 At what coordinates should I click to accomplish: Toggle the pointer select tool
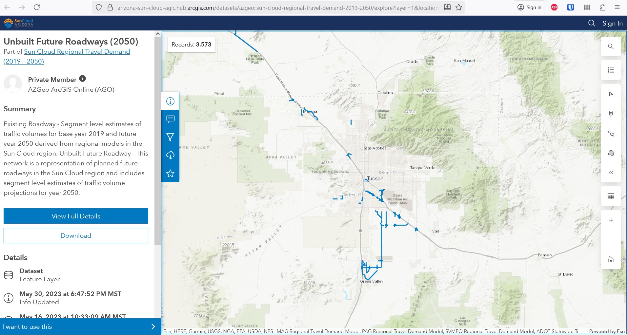point(611,94)
